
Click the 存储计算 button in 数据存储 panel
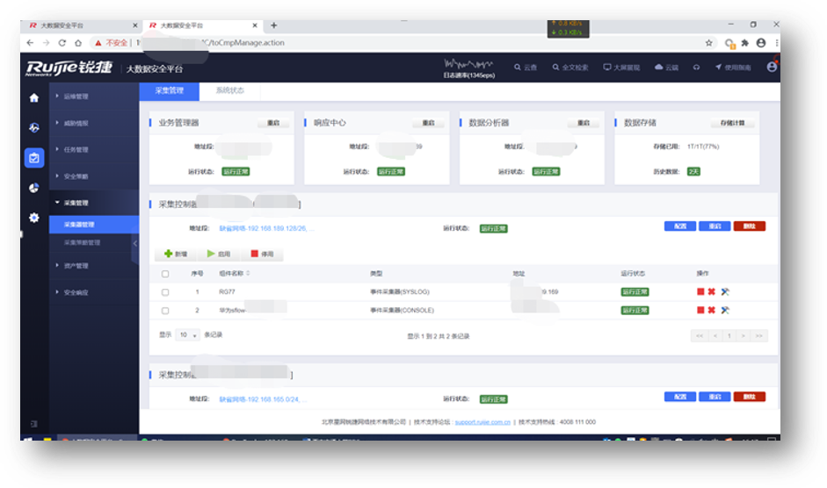tap(731, 124)
